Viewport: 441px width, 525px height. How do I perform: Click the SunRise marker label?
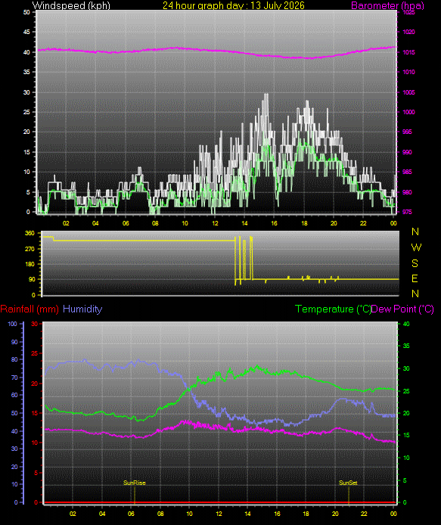135,483
